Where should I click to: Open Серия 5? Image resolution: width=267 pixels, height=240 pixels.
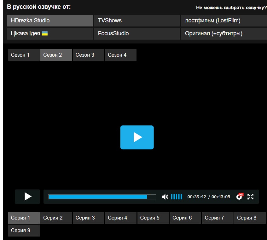[x=153, y=218]
